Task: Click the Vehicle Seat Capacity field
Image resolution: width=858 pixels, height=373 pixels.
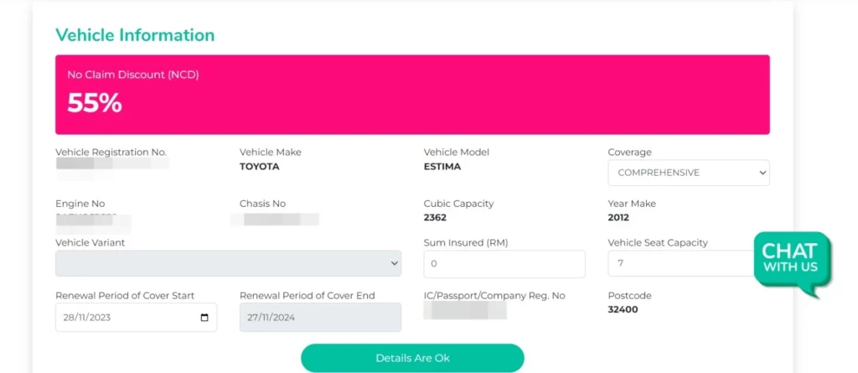Action: click(681, 263)
